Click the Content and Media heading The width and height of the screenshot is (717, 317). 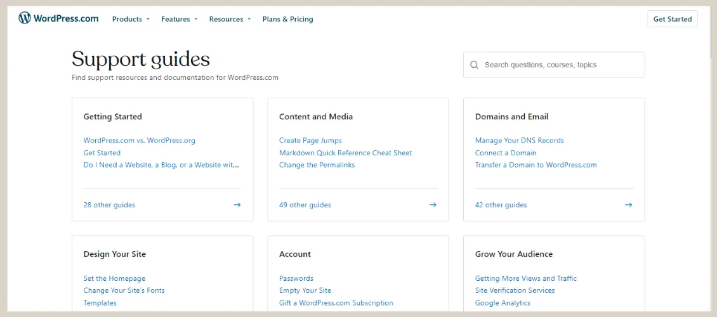tap(316, 117)
